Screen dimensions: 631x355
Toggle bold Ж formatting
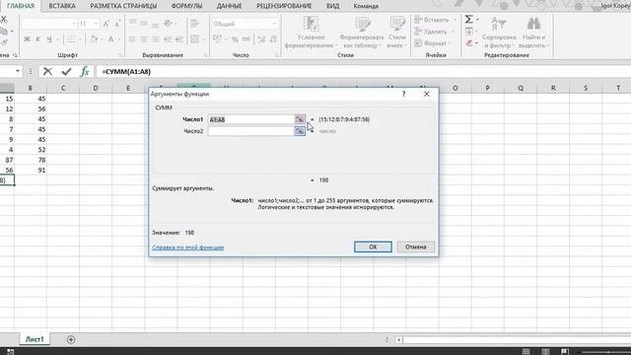(27, 39)
